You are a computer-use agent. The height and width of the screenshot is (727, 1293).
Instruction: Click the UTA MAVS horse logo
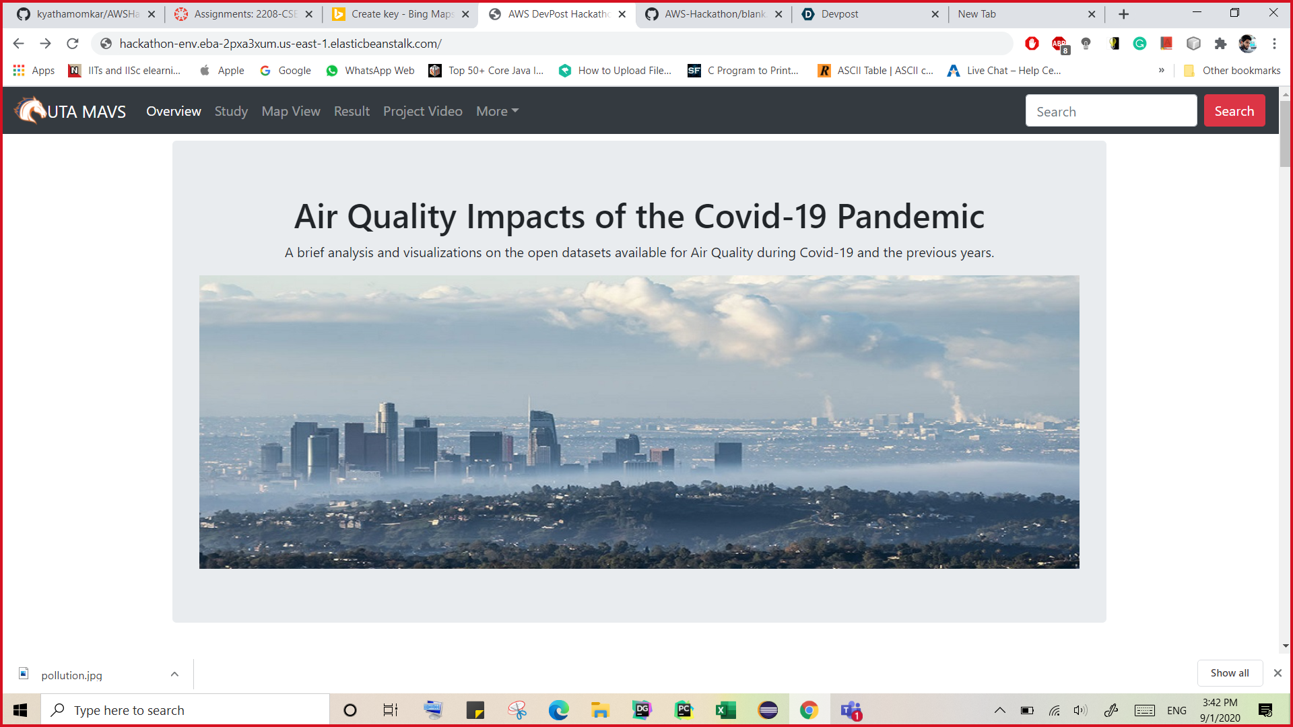pos(30,110)
